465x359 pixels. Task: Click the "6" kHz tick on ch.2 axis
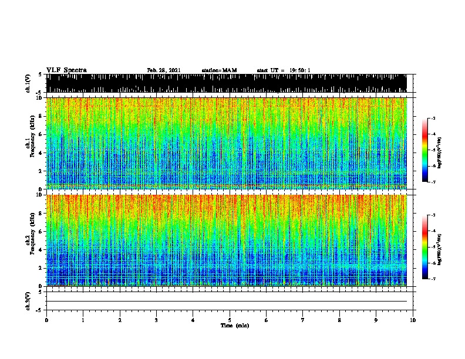[x=41, y=232]
